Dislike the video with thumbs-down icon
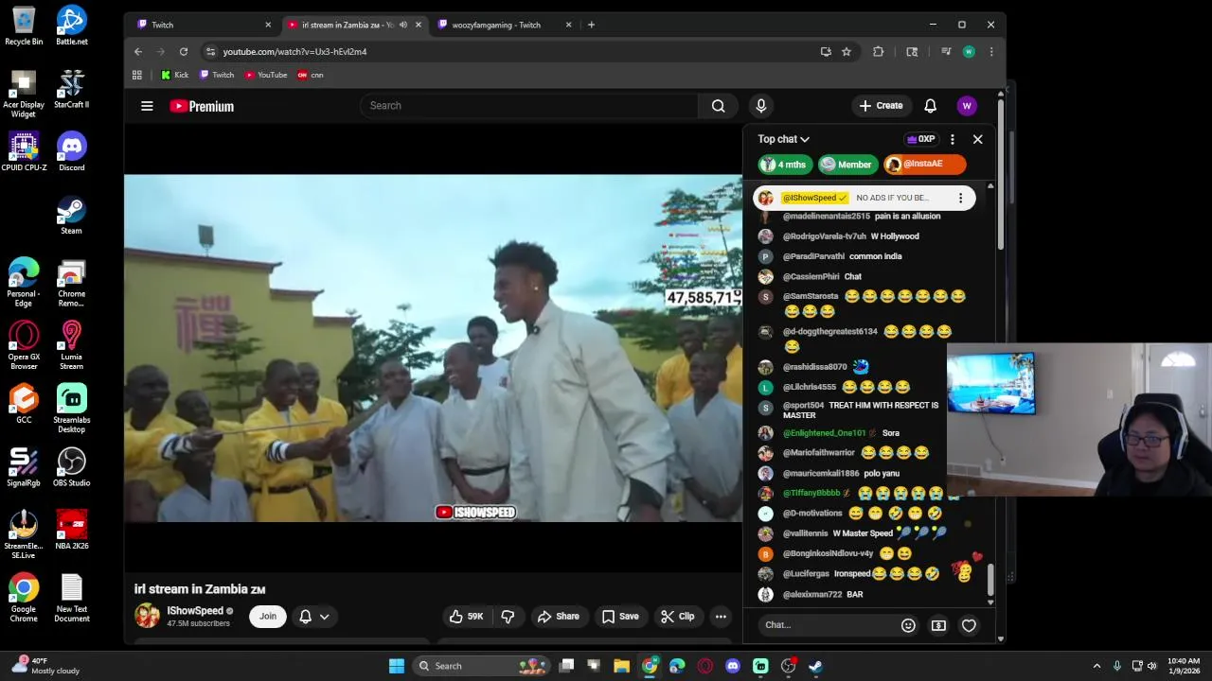Viewport: 1212px width, 681px height. point(508,617)
